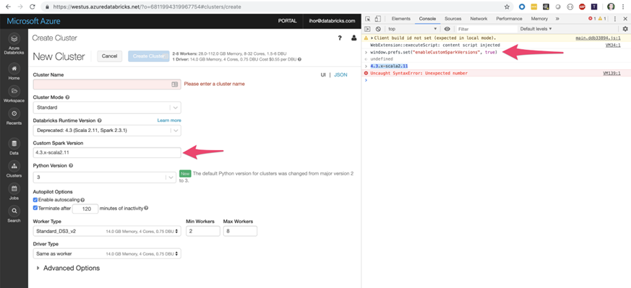The width and height of the screenshot is (631, 288).
Task: Open the Learn more link
Action: pyautogui.click(x=169, y=120)
